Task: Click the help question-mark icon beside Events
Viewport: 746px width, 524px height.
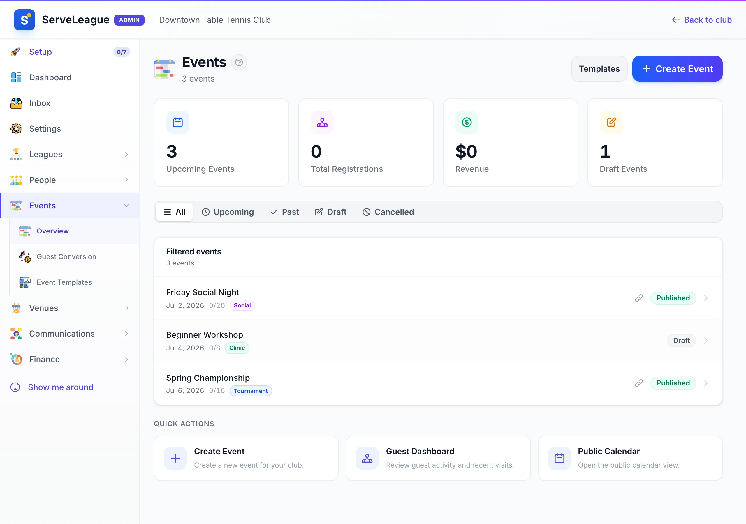Action: pyautogui.click(x=239, y=62)
